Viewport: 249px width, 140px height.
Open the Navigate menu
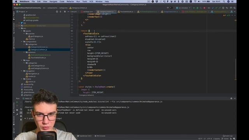pyautogui.click(x=53, y=2)
